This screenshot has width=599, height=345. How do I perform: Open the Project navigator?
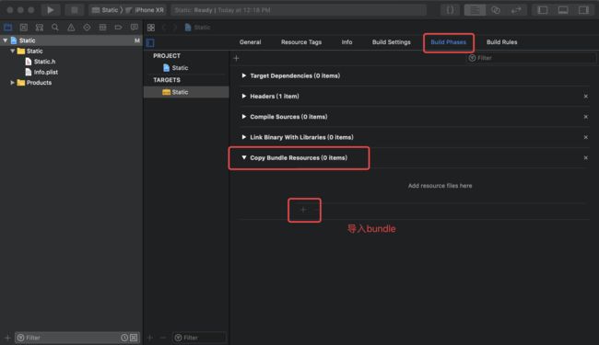8,28
